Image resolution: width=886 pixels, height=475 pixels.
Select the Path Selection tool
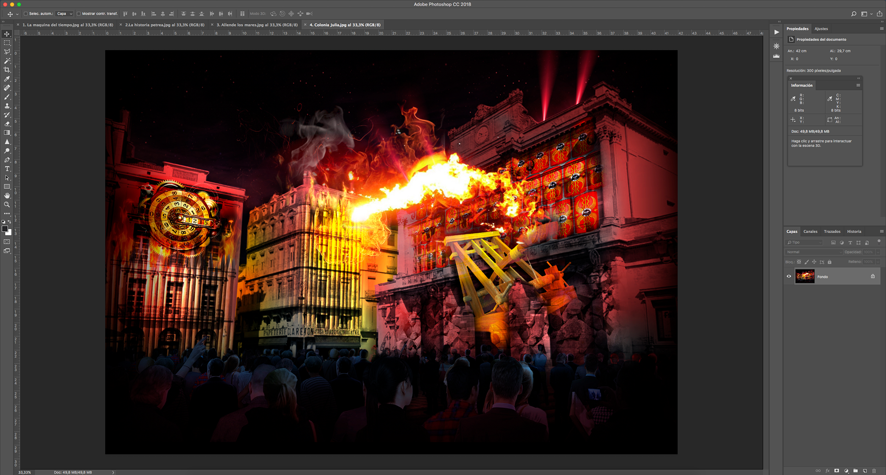7,178
